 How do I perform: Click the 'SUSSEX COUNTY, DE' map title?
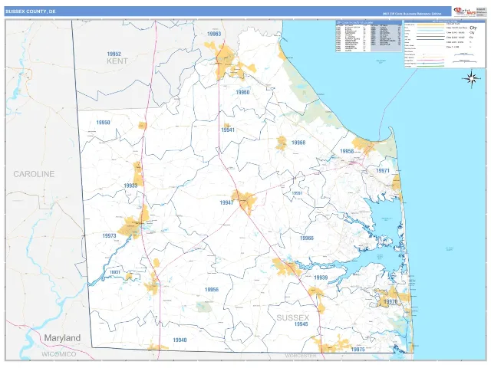tap(31, 11)
